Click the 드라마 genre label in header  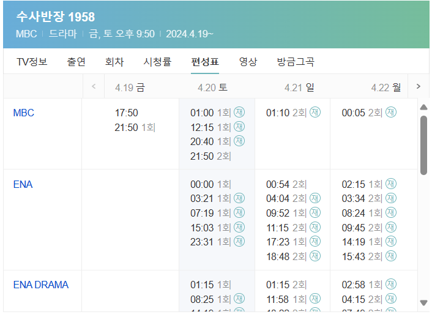(x=63, y=34)
